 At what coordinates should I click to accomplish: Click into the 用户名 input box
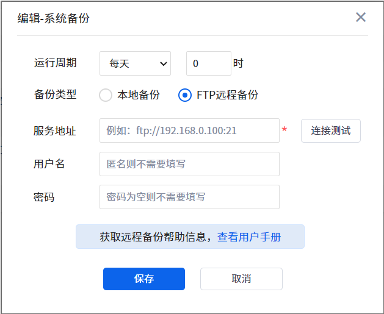(189, 164)
